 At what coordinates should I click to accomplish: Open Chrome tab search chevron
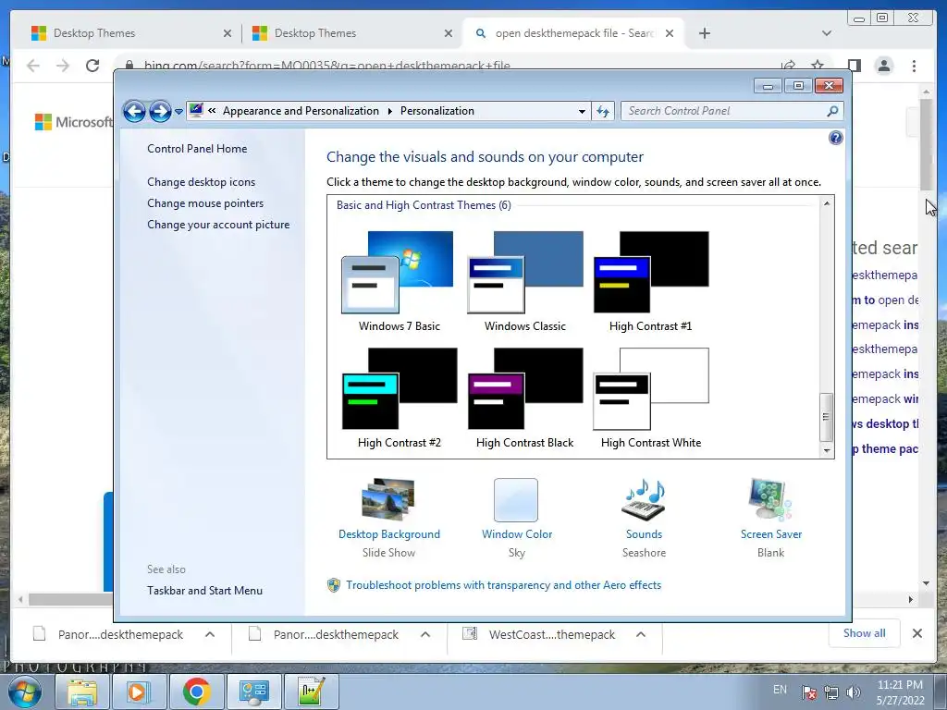(x=827, y=33)
